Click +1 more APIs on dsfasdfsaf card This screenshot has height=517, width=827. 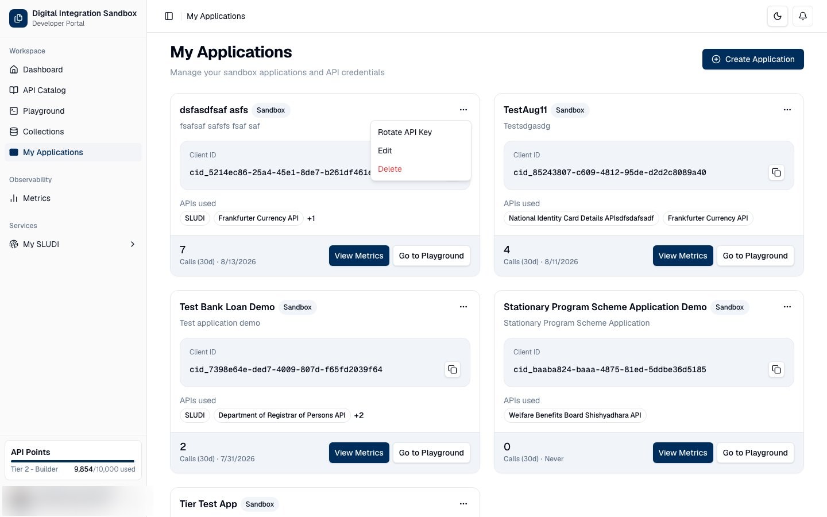(x=311, y=218)
